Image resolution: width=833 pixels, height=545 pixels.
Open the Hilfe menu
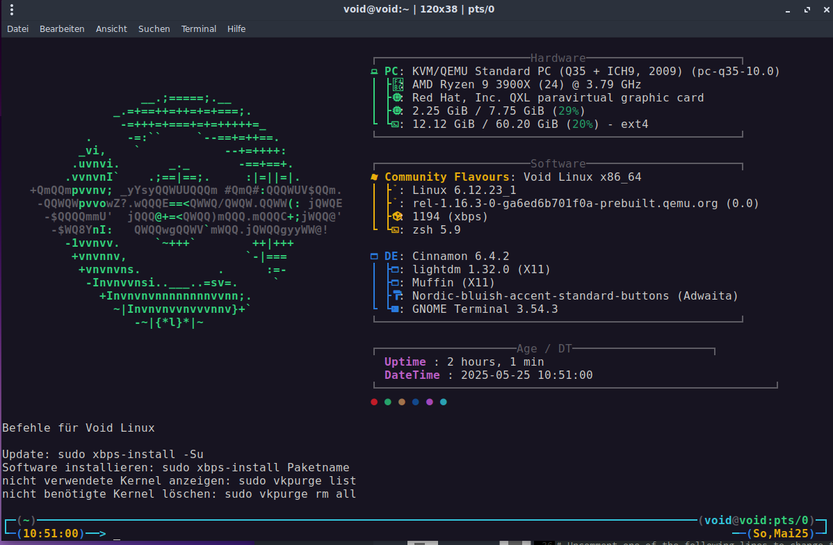pos(236,29)
